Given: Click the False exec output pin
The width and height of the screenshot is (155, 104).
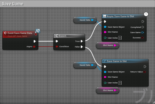Looking at the screenshot, I should pyautogui.click(x=82, y=47).
